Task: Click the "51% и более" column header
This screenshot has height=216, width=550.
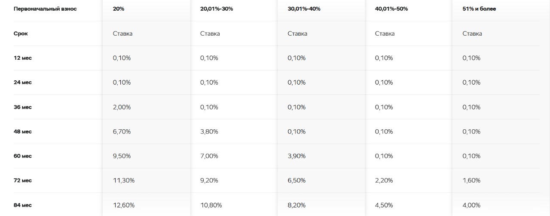Action: point(479,9)
